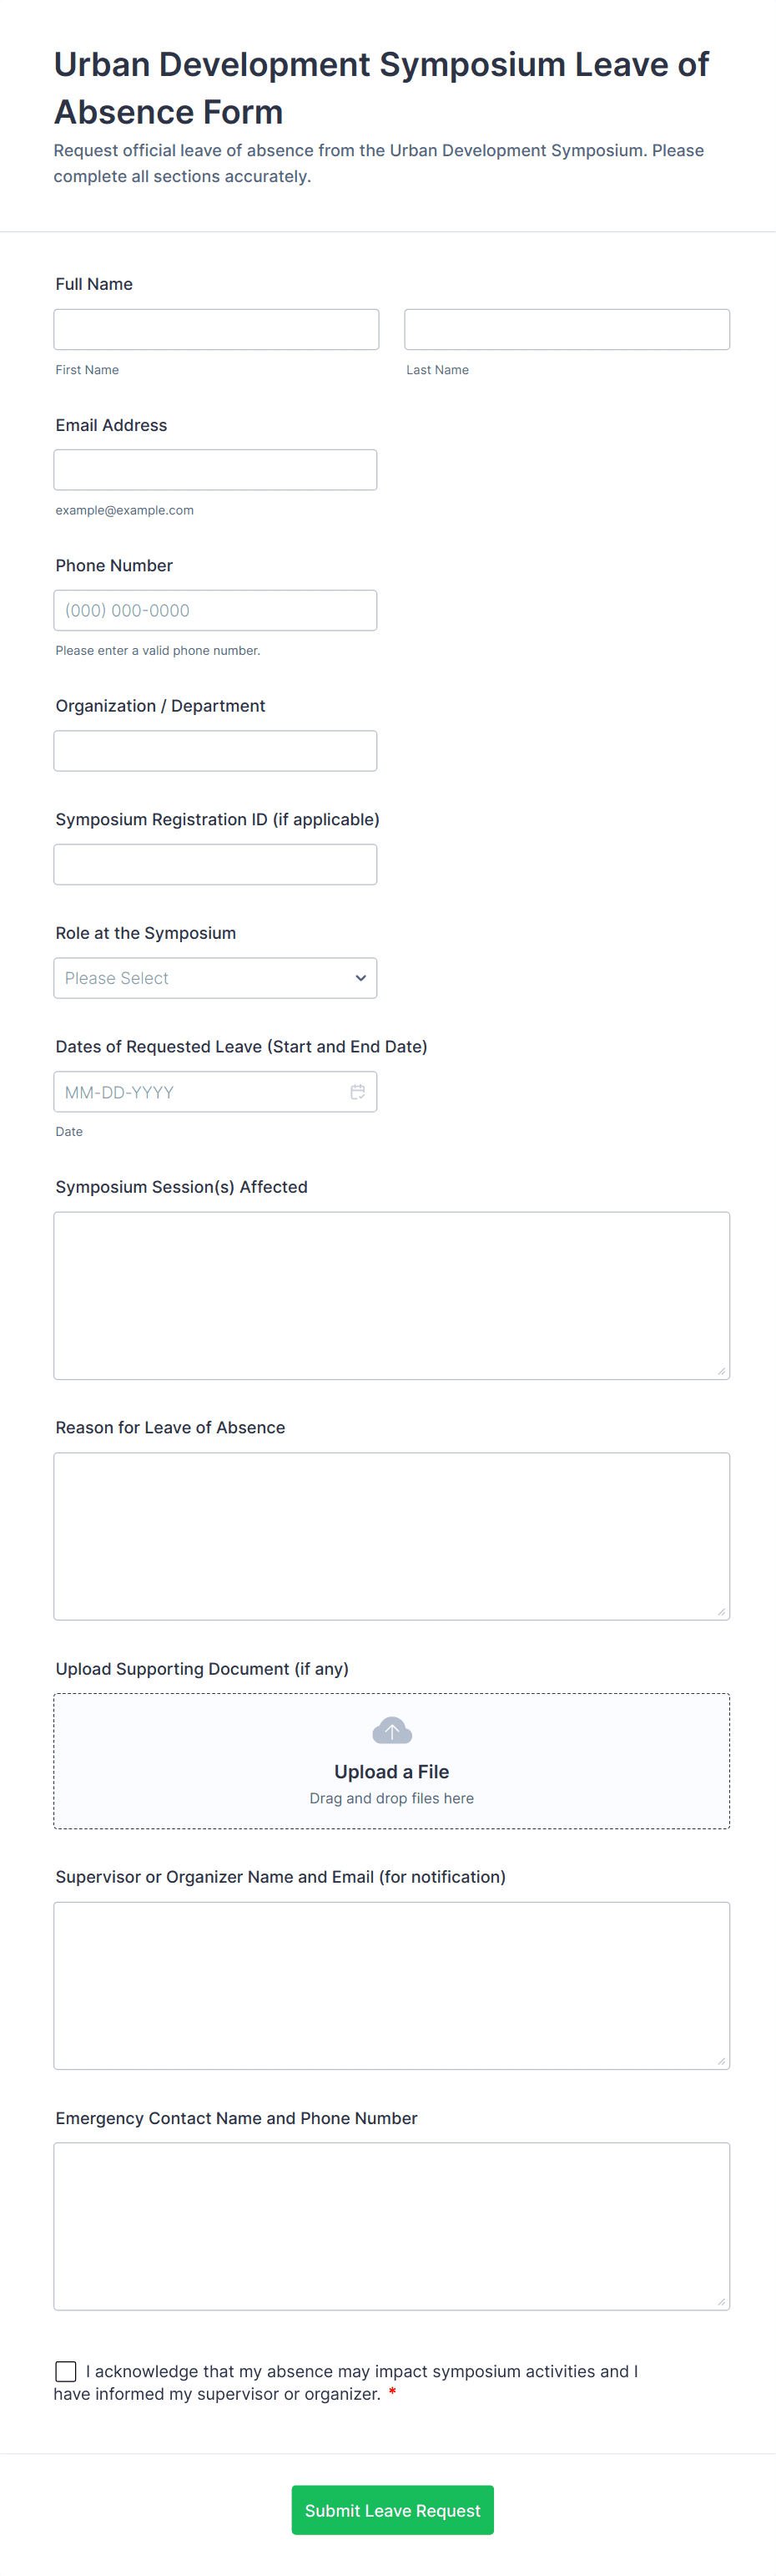Focus the Reason for Leave textarea
This screenshot has width=776, height=2576.
coord(391,1536)
